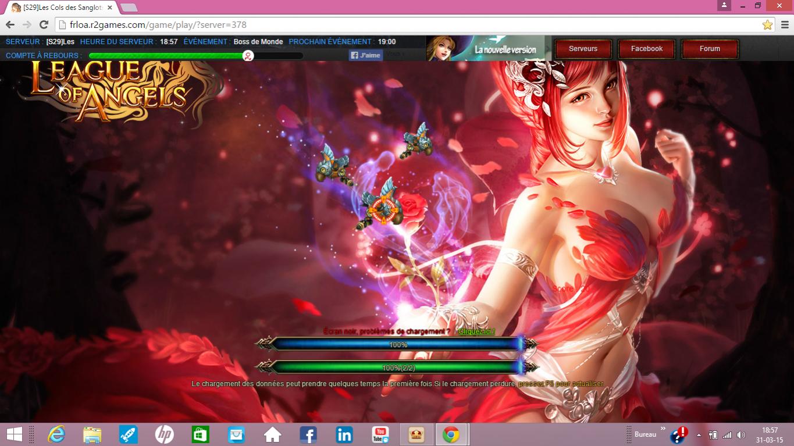Viewport: 794px width, 446px height.
Task: Focus the URL address bar
Action: tap(407, 24)
